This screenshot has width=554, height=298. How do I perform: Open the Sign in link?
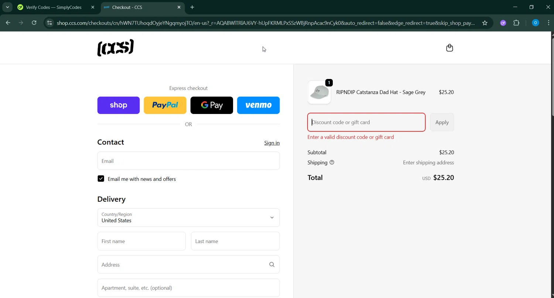[x=272, y=143]
